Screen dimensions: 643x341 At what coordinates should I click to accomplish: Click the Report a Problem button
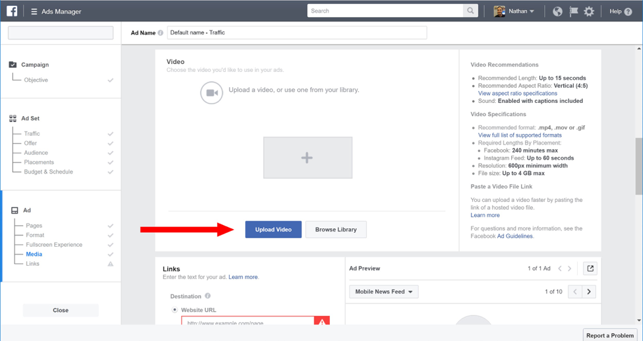610,335
